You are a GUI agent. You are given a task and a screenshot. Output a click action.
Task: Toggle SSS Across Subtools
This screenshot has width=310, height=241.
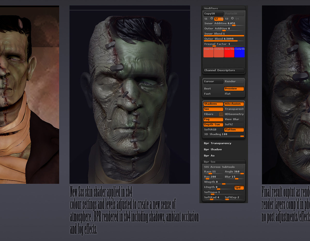coord(224,167)
